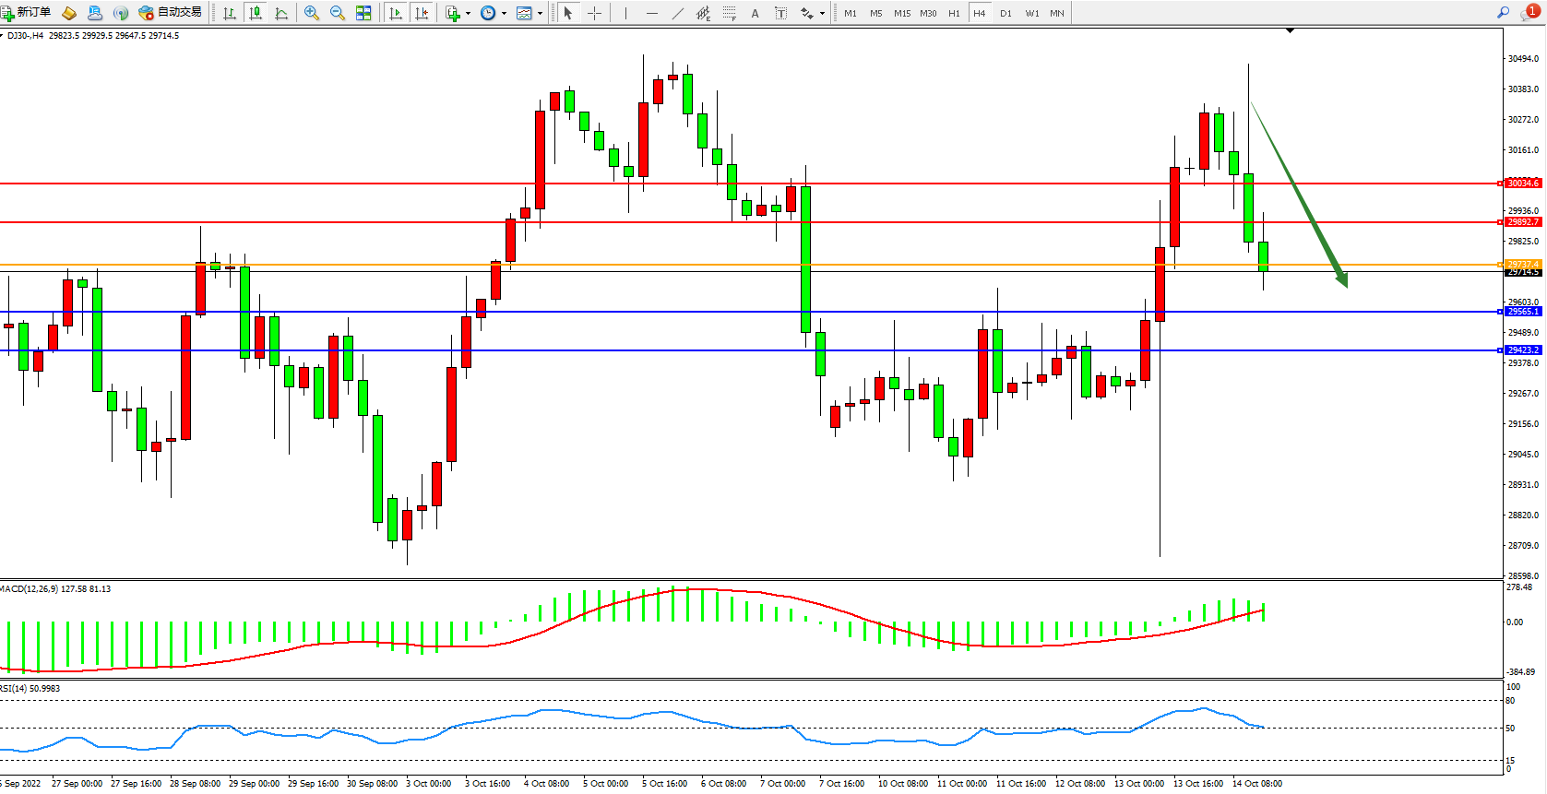Open the periodicity clock dropdown arrow
Screen dimensions: 1547x794
(504, 14)
